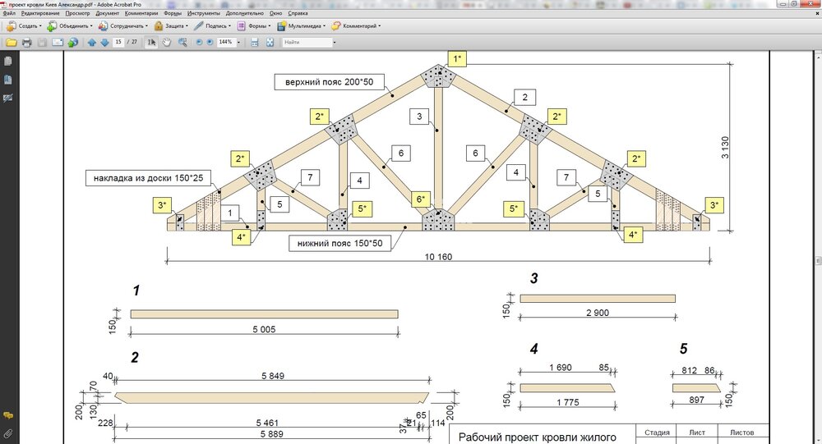Go to next page with down arrow
822x444 pixels.
click(x=104, y=42)
